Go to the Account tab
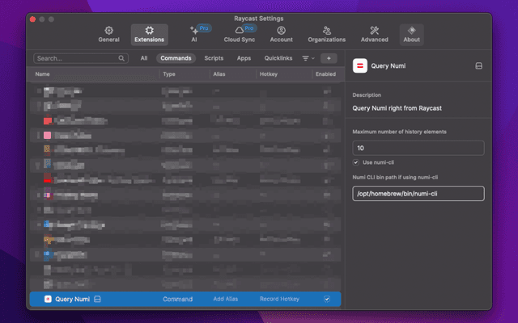Image resolution: width=518 pixels, height=323 pixels. point(281,34)
